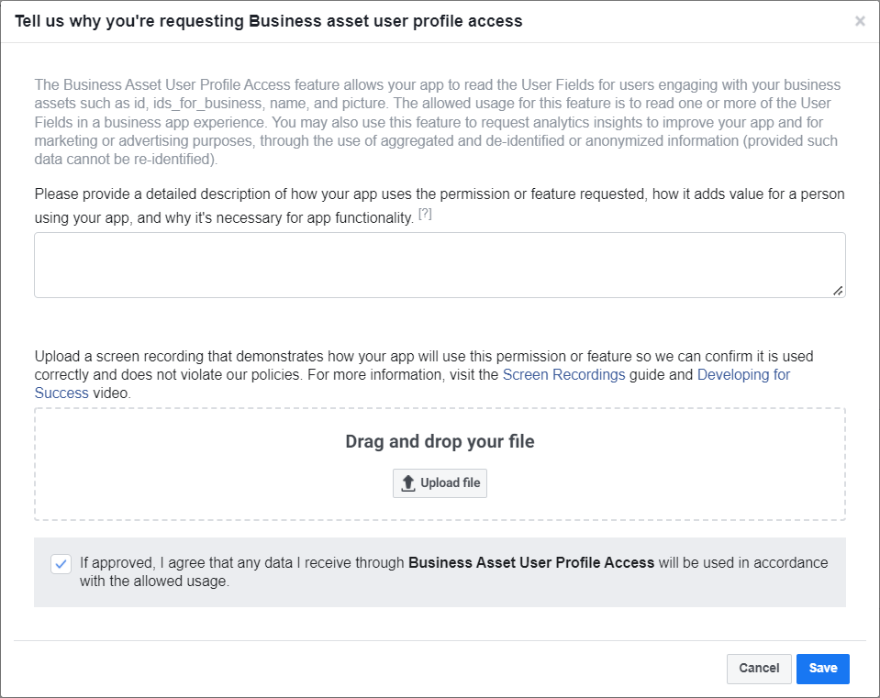
Task: Click the gray agreement banner background
Action: click(551, 594)
